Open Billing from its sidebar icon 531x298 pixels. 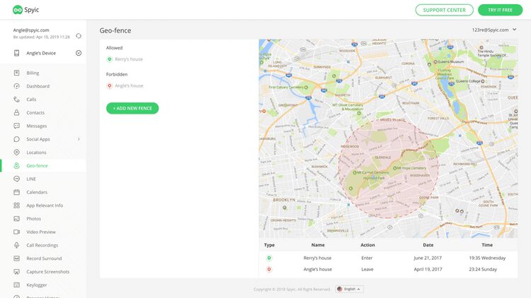point(16,73)
